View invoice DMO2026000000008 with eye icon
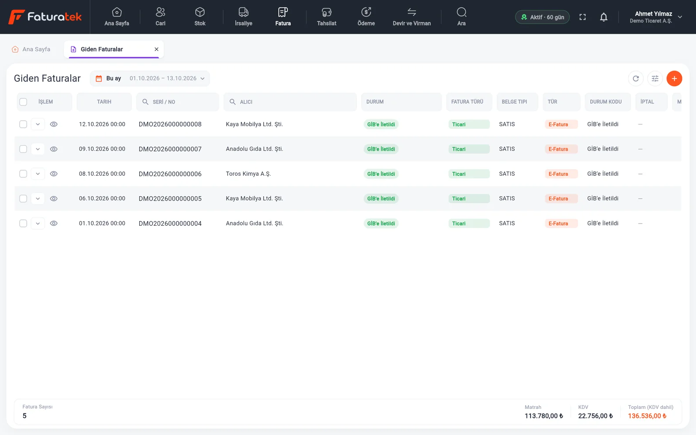Viewport: 696px width, 435px height. point(54,124)
